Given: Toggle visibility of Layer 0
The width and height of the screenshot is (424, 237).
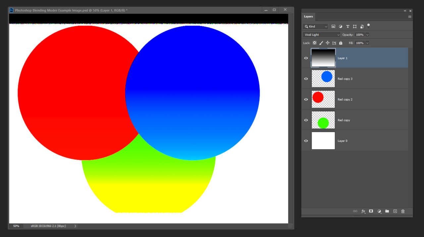Looking at the screenshot, I should pyautogui.click(x=306, y=141).
